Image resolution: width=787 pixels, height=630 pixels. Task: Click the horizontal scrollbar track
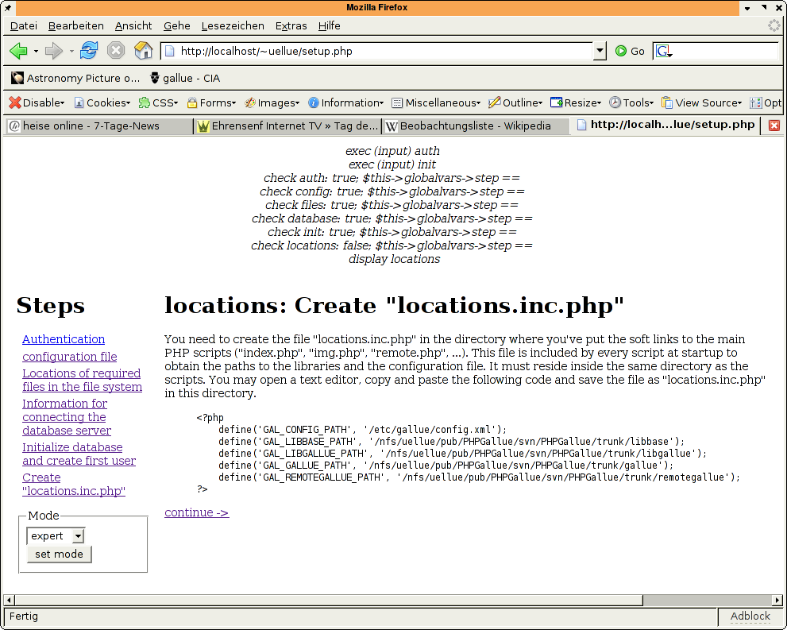pyautogui.click(x=707, y=600)
